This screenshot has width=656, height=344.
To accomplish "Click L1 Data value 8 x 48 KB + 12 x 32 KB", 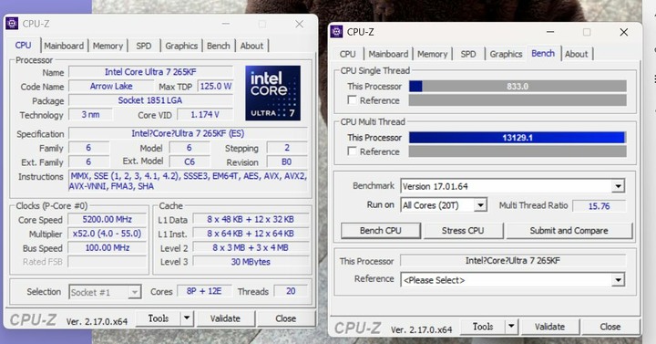I will point(251,219).
